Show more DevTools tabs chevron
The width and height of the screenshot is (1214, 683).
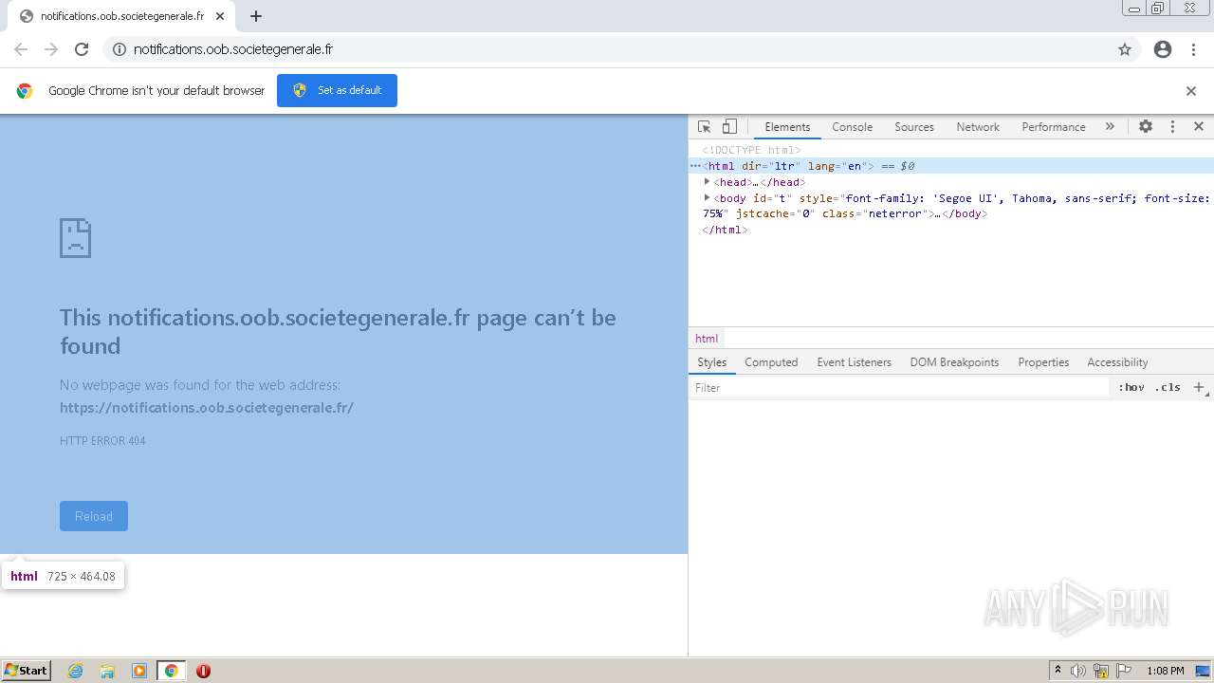[1110, 126]
